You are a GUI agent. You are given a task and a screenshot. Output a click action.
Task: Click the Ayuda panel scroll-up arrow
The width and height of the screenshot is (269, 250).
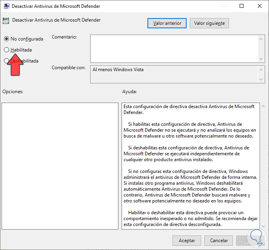click(264, 107)
